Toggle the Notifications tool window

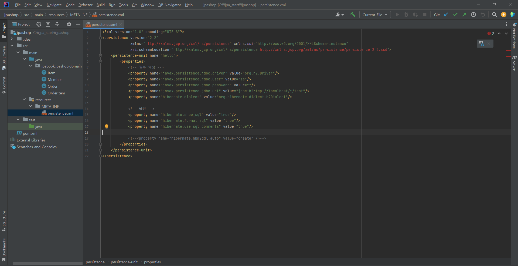pos(514,36)
